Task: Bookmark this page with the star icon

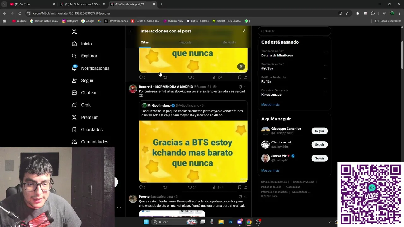Action: click(347, 13)
